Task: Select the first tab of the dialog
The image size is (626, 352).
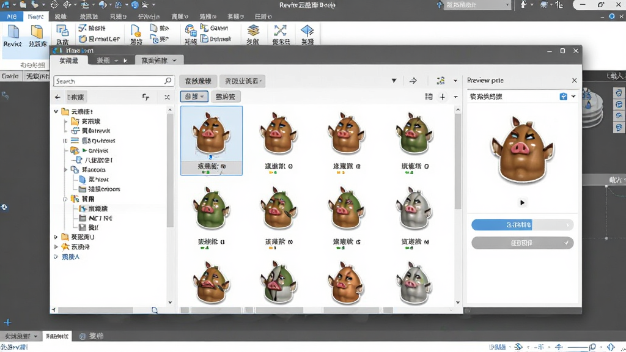Action: [68, 61]
